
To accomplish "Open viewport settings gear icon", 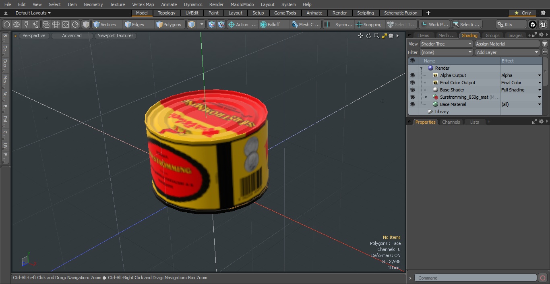I will [391, 36].
